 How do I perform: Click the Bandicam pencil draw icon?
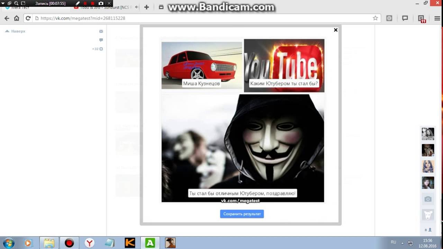coord(78,3)
